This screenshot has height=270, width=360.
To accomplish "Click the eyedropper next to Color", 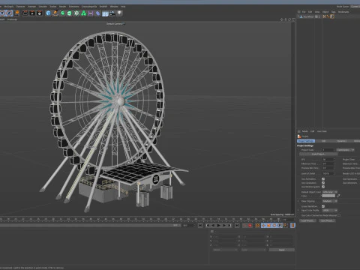I will [338, 196].
